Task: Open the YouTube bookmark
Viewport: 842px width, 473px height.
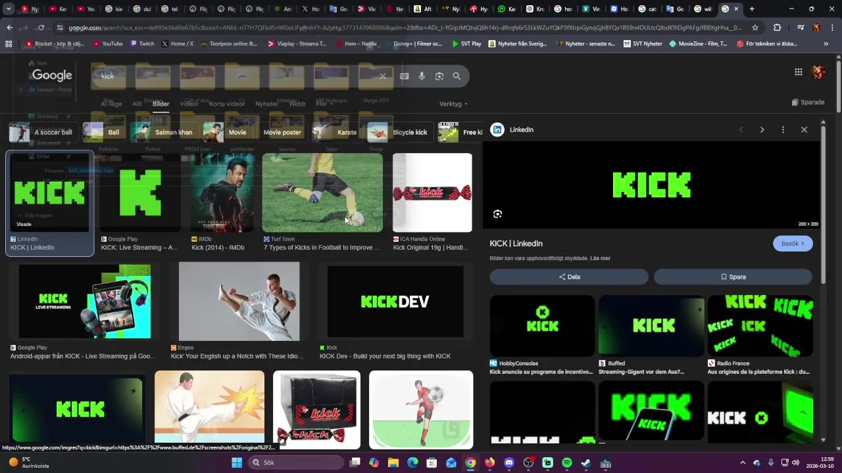Action: pos(108,44)
